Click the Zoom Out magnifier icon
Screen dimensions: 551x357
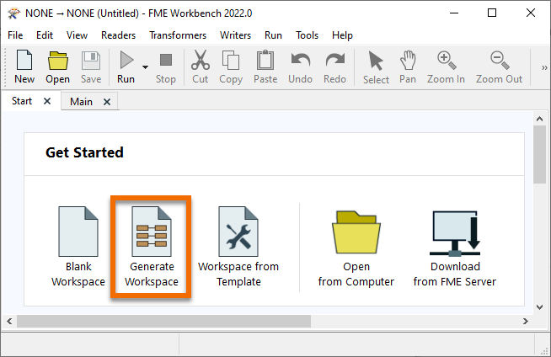coord(499,67)
